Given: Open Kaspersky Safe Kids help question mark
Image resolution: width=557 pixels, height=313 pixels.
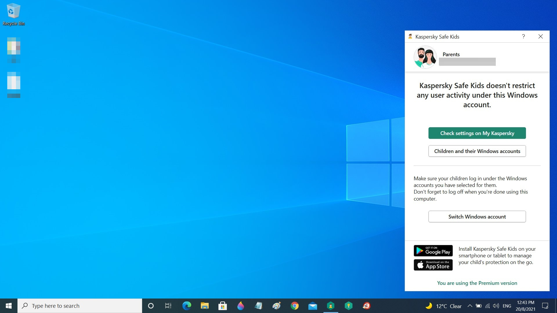Looking at the screenshot, I should [523, 37].
